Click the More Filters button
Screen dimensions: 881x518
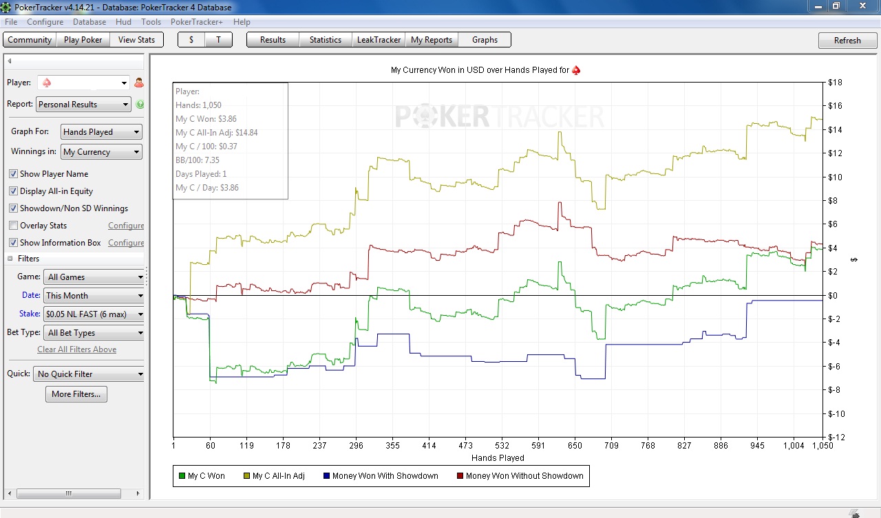tap(76, 394)
